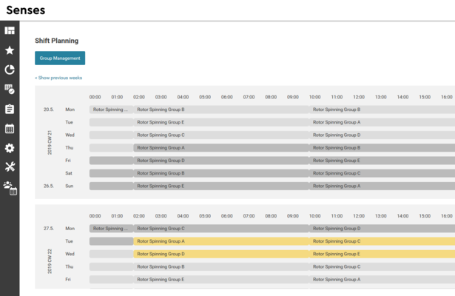Open the shift planning people-calendar icon
This screenshot has width=455, height=296.
coord(10,188)
